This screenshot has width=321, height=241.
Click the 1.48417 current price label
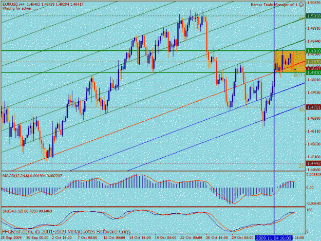[313, 68]
